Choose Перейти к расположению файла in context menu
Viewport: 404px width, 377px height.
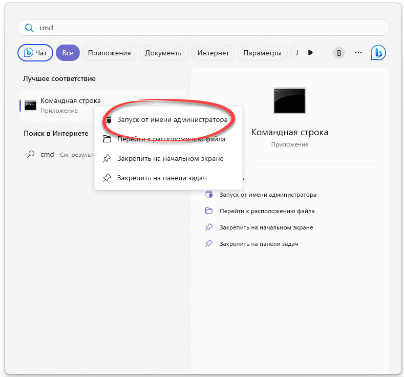pos(168,139)
